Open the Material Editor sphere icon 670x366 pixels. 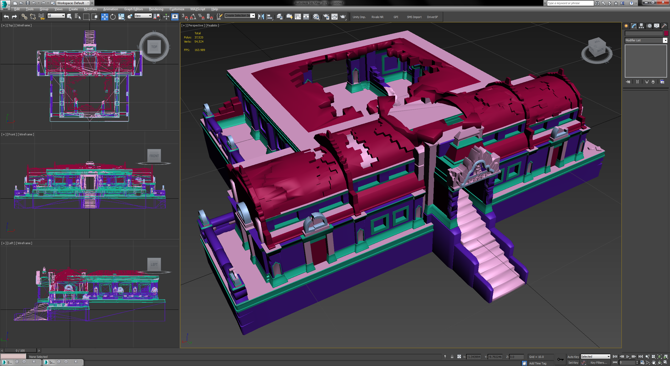coord(316,17)
